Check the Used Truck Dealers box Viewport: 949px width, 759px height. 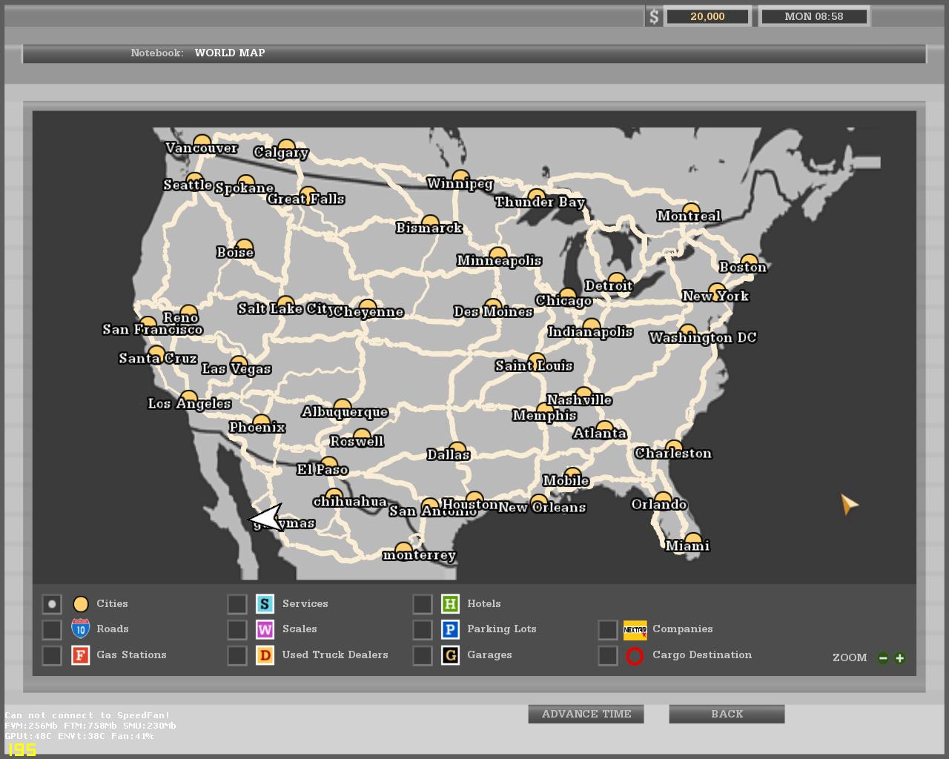(237, 655)
